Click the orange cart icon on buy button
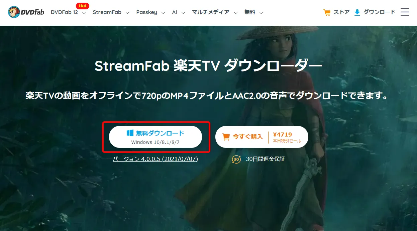417x231 pixels. [x=226, y=137]
